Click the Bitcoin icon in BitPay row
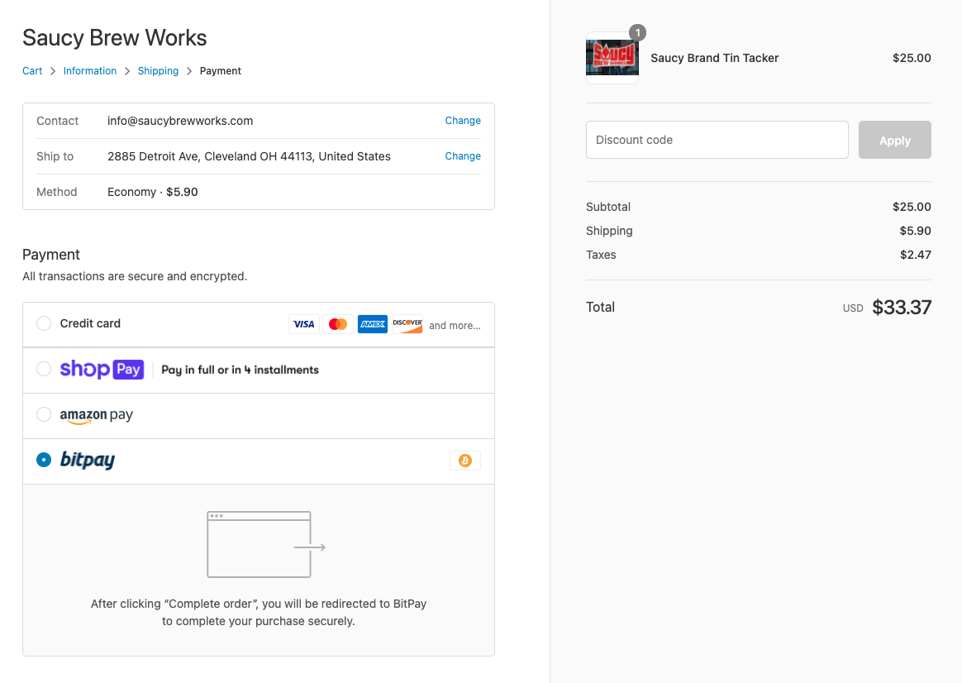This screenshot has width=962, height=683. pyautogui.click(x=465, y=461)
